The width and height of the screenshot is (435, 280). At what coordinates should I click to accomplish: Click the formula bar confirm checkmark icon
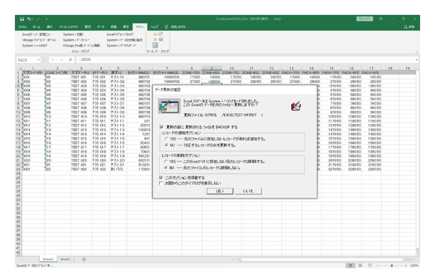pyautogui.click(x=61, y=60)
